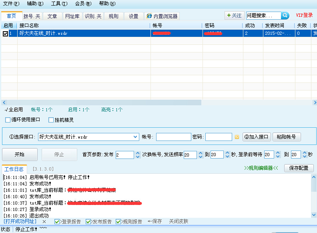Toggle the checkbox for row 1 好大夫在线

tap(6, 33)
